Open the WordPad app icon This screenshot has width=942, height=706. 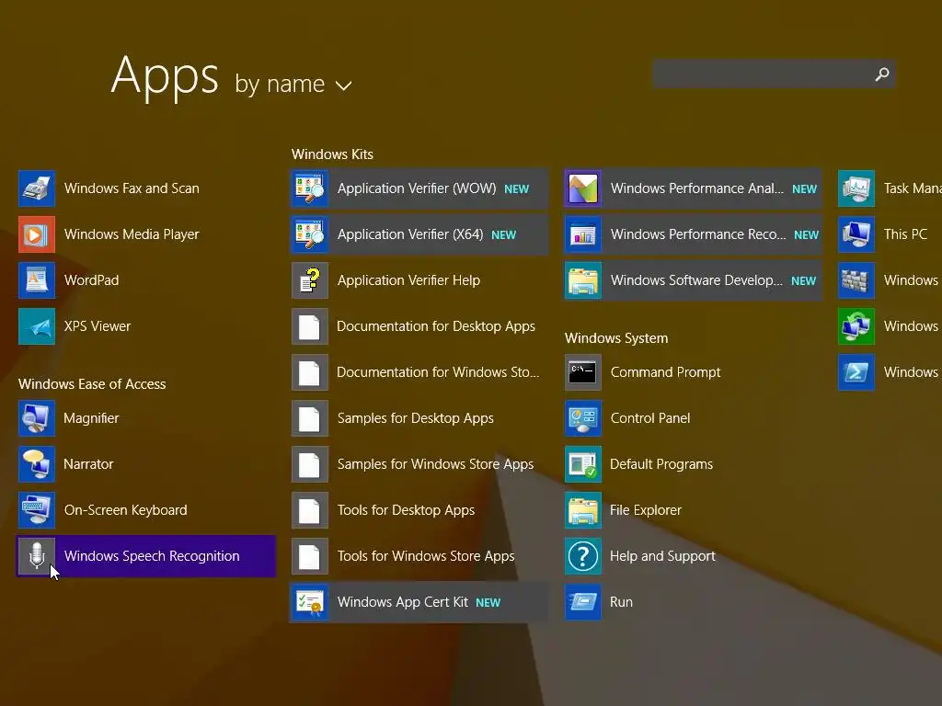pos(37,280)
